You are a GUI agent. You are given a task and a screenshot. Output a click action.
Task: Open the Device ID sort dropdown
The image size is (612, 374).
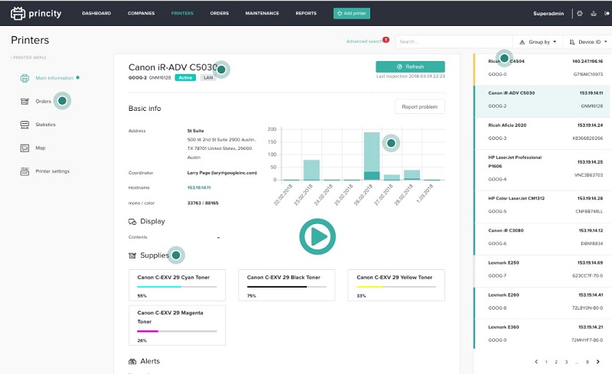[588, 42]
